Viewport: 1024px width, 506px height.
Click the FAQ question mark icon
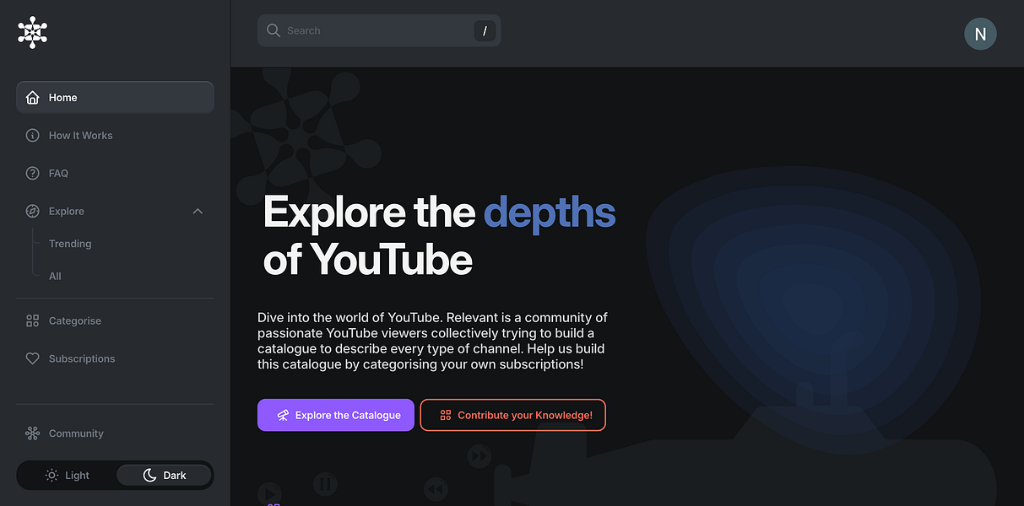32,174
